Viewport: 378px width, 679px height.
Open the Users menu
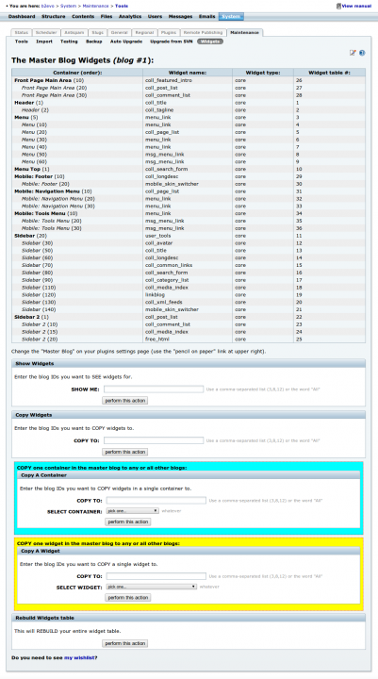(x=155, y=16)
